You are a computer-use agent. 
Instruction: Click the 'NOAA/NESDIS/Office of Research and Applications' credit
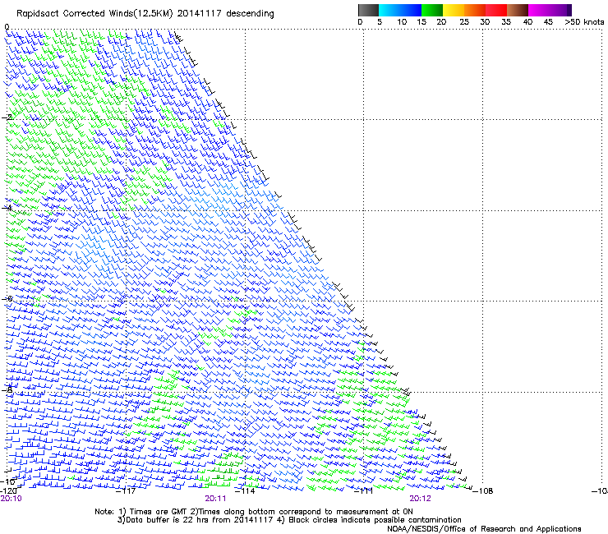point(484,529)
